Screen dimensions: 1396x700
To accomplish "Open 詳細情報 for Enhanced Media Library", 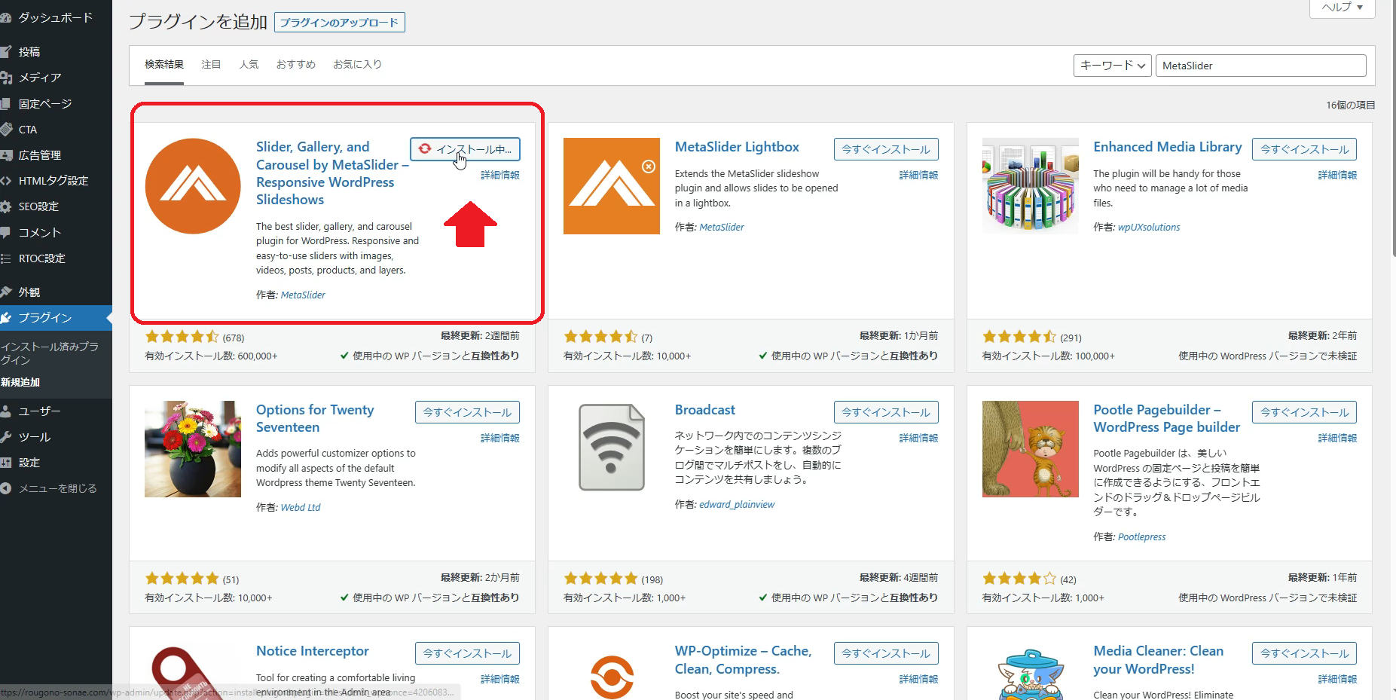I will pos(1337,175).
